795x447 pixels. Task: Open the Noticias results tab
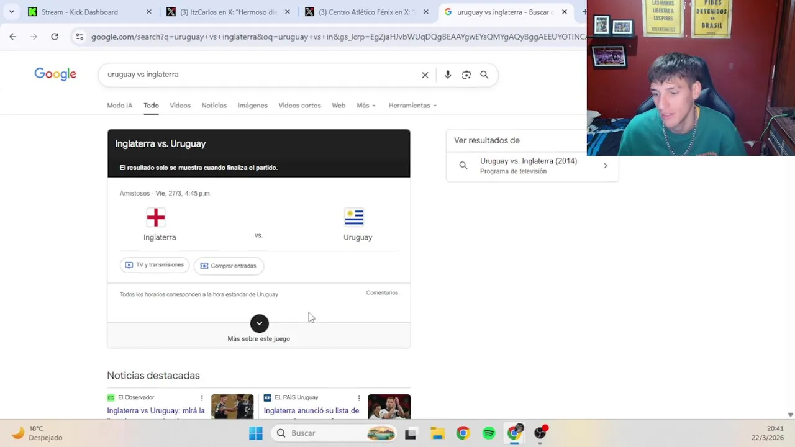pyautogui.click(x=214, y=106)
